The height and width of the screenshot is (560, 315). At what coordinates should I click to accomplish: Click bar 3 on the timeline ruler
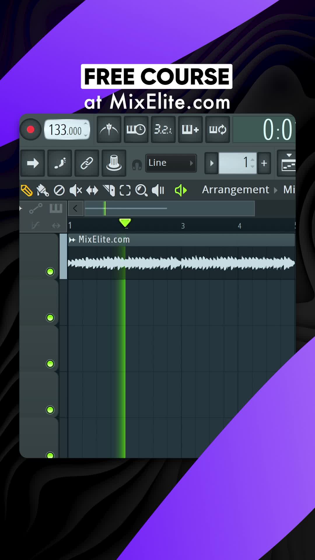point(183,226)
